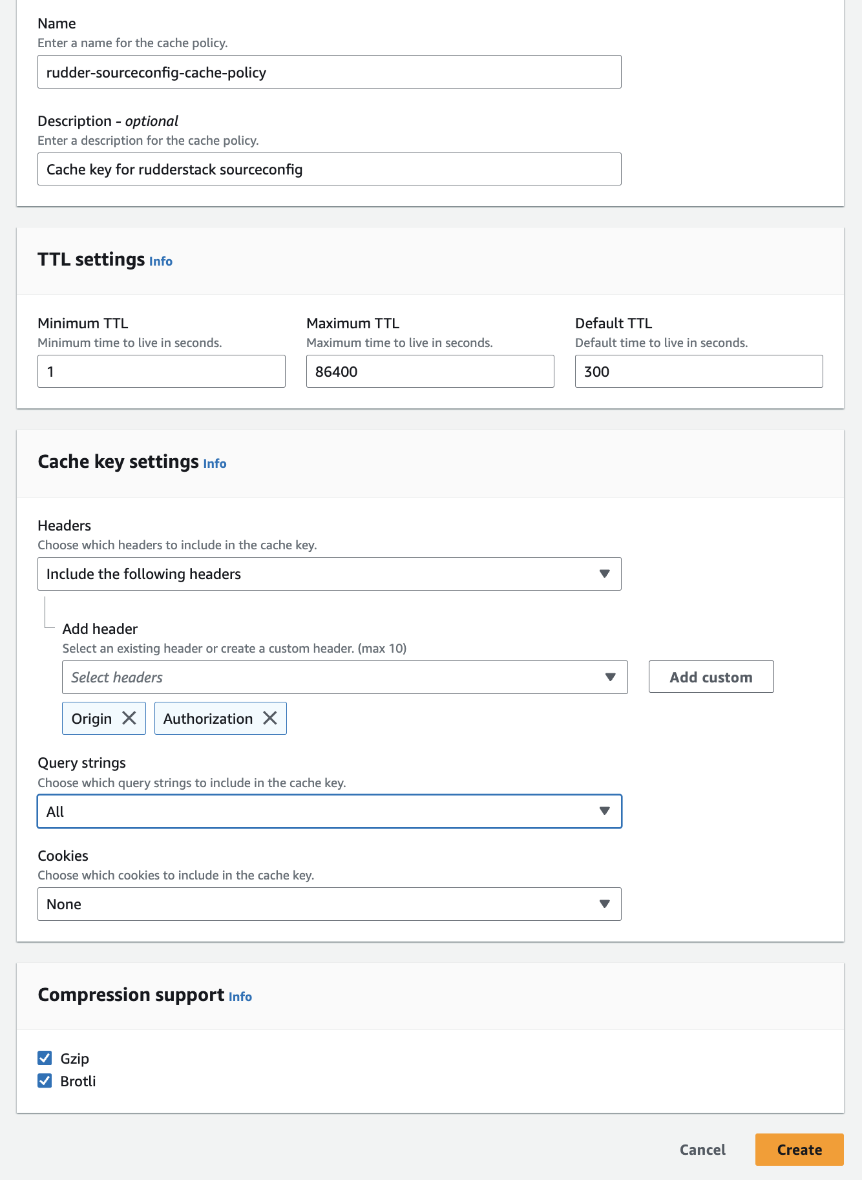Open the TTL settings Info link

coord(161,261)
